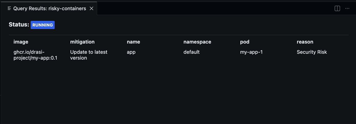The height and width of the screenshot is (124, 356).
Task: Close the Query Results: risky-containers tab
Action: (91, 8)
